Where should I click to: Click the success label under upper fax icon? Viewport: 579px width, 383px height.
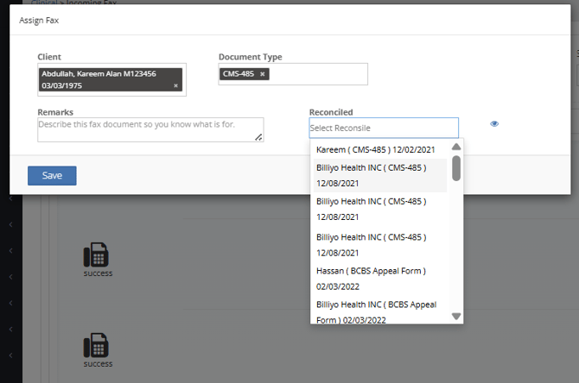pyautogui.click(x=98, y=273)
